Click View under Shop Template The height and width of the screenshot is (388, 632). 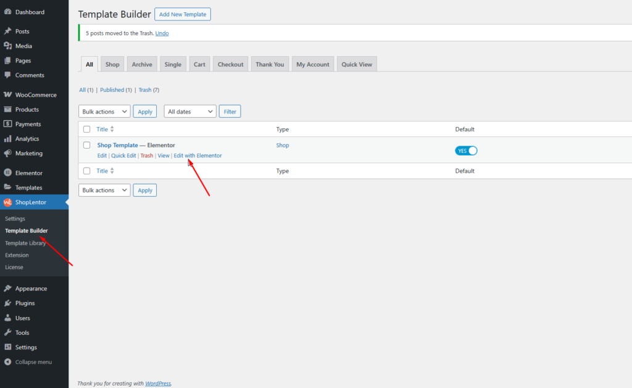coord(163,155)
